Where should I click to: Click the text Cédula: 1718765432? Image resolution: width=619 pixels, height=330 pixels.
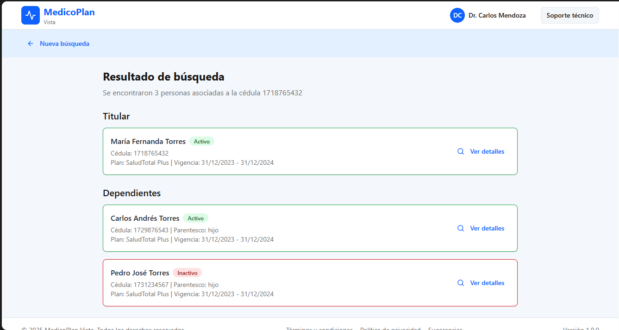139,153
